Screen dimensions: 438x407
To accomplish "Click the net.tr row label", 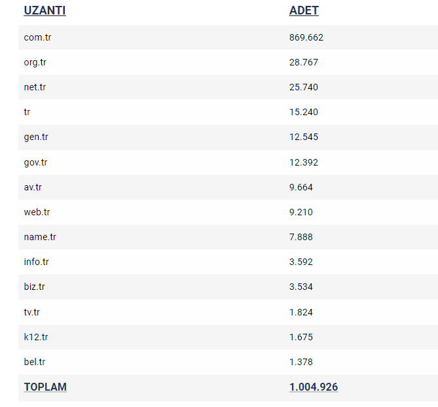I will (35, 87).
